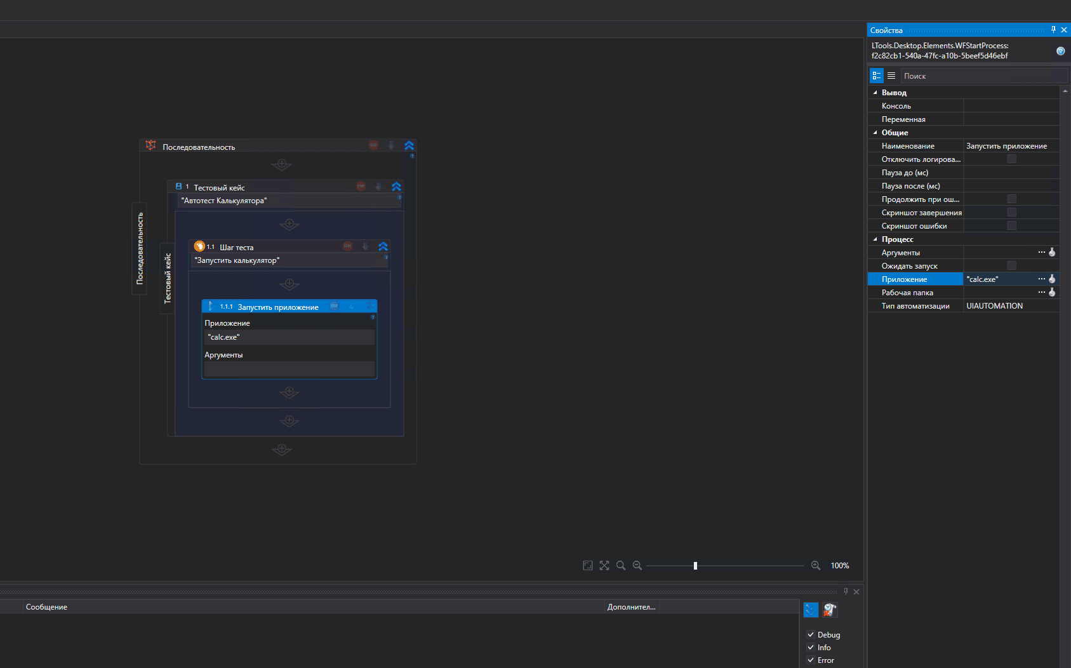Click the zoom out magnifier icon

pos(637,565)
